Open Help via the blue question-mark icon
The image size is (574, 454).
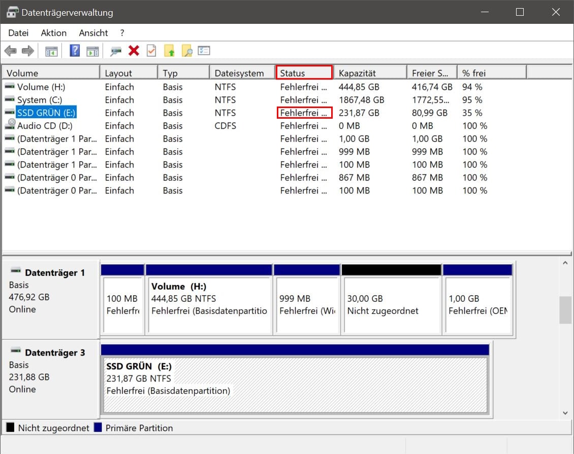click(75, 50)
